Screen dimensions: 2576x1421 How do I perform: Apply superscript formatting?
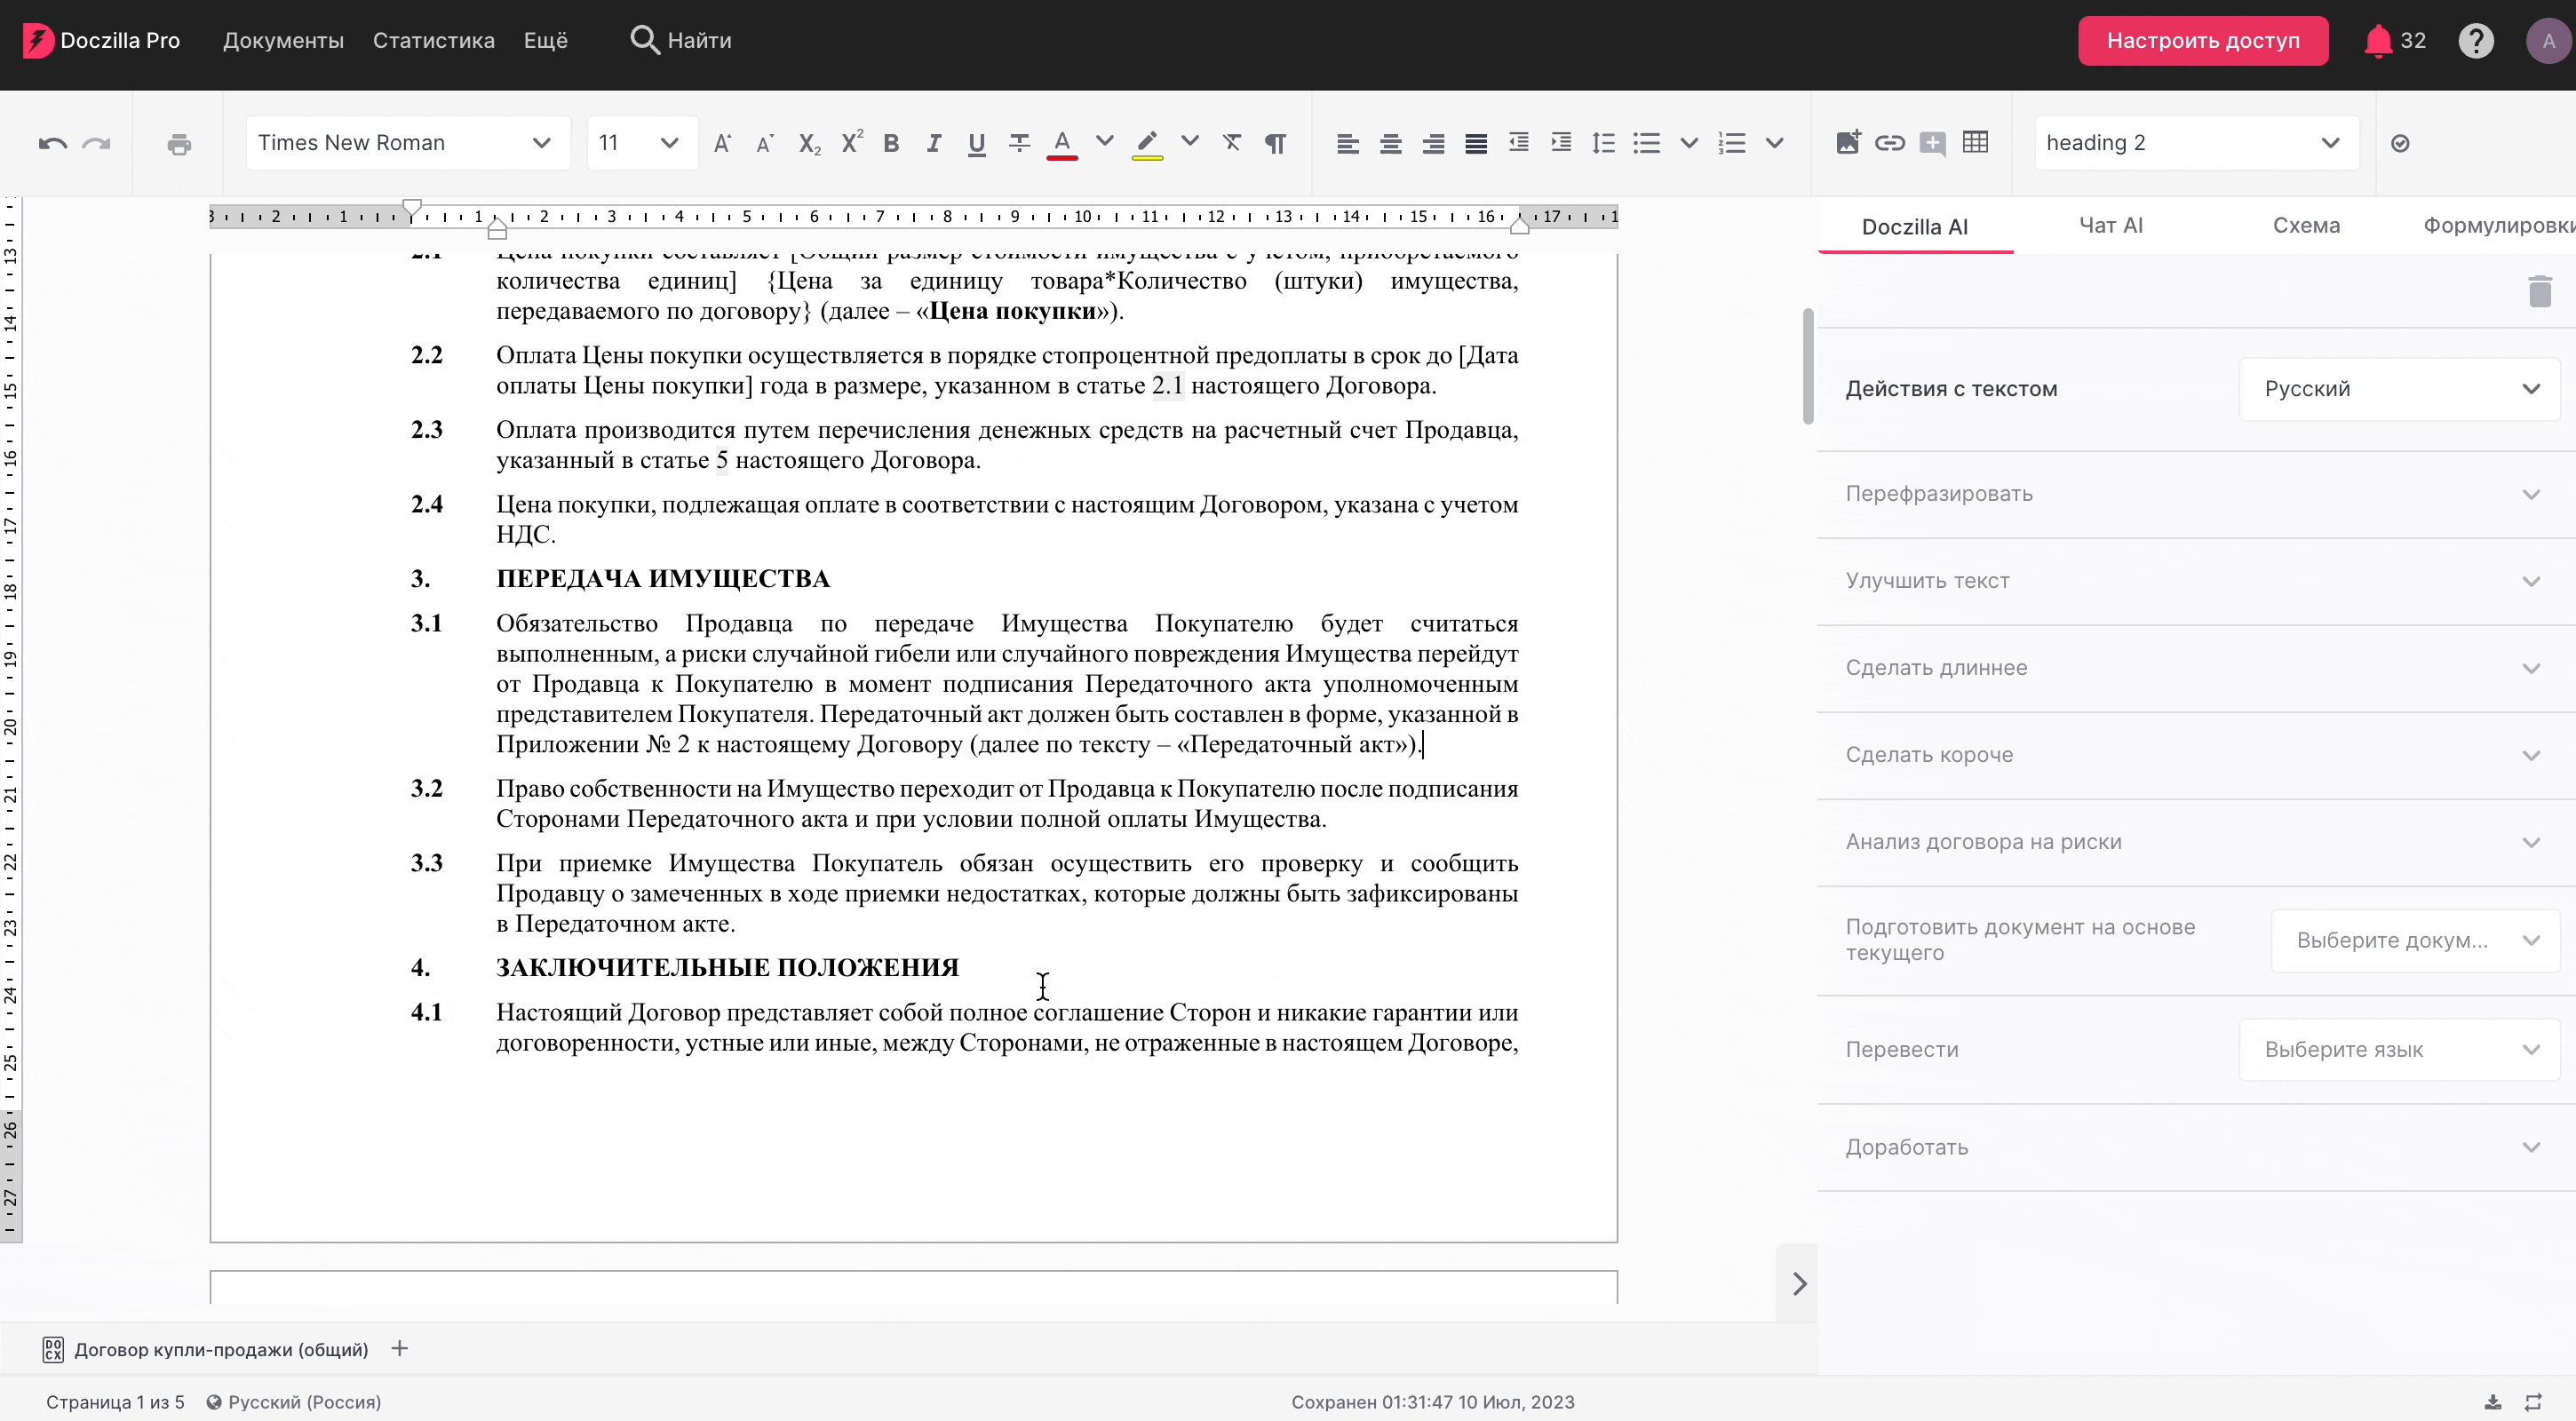(x=851, y=142)
